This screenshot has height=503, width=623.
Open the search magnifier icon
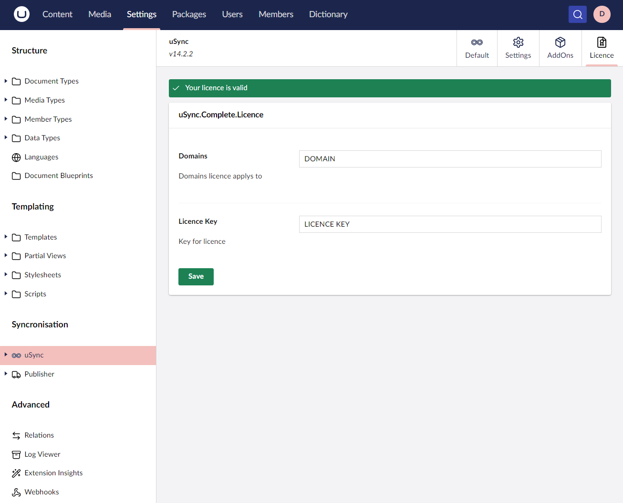[x=578, y=14]
